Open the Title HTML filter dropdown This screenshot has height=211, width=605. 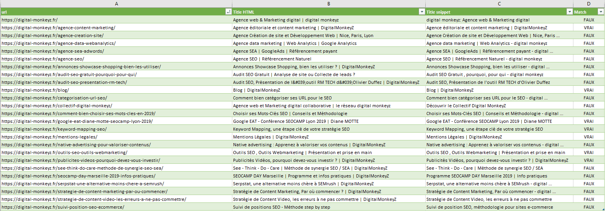[x=421, y=12]
